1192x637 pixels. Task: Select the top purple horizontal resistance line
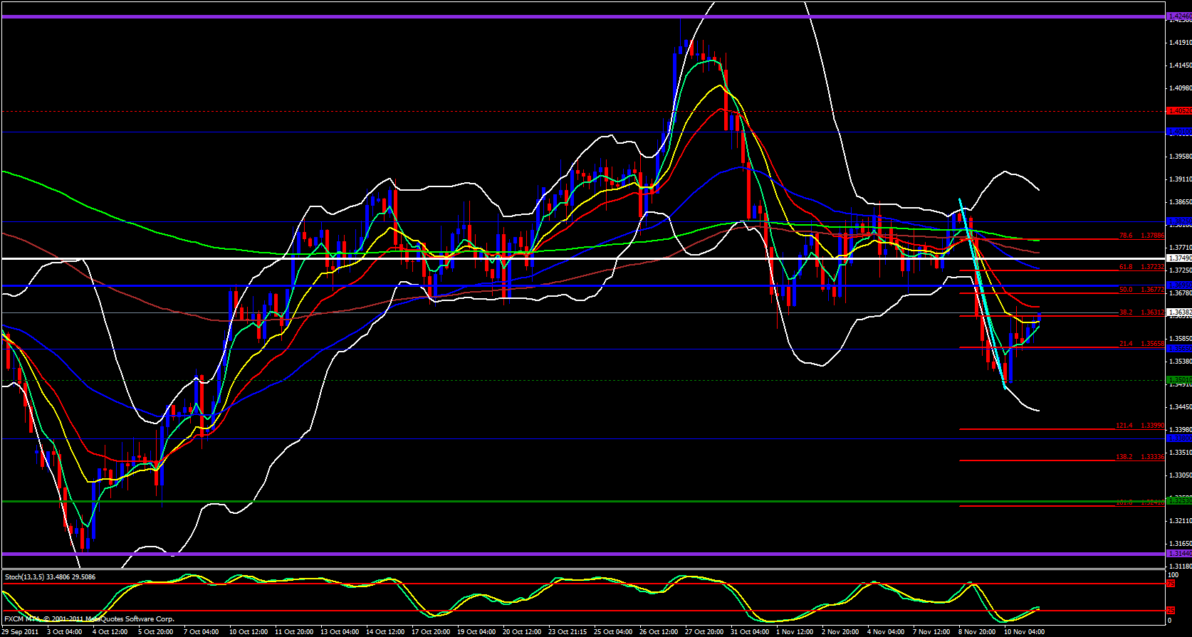click(x=570, y=16)
